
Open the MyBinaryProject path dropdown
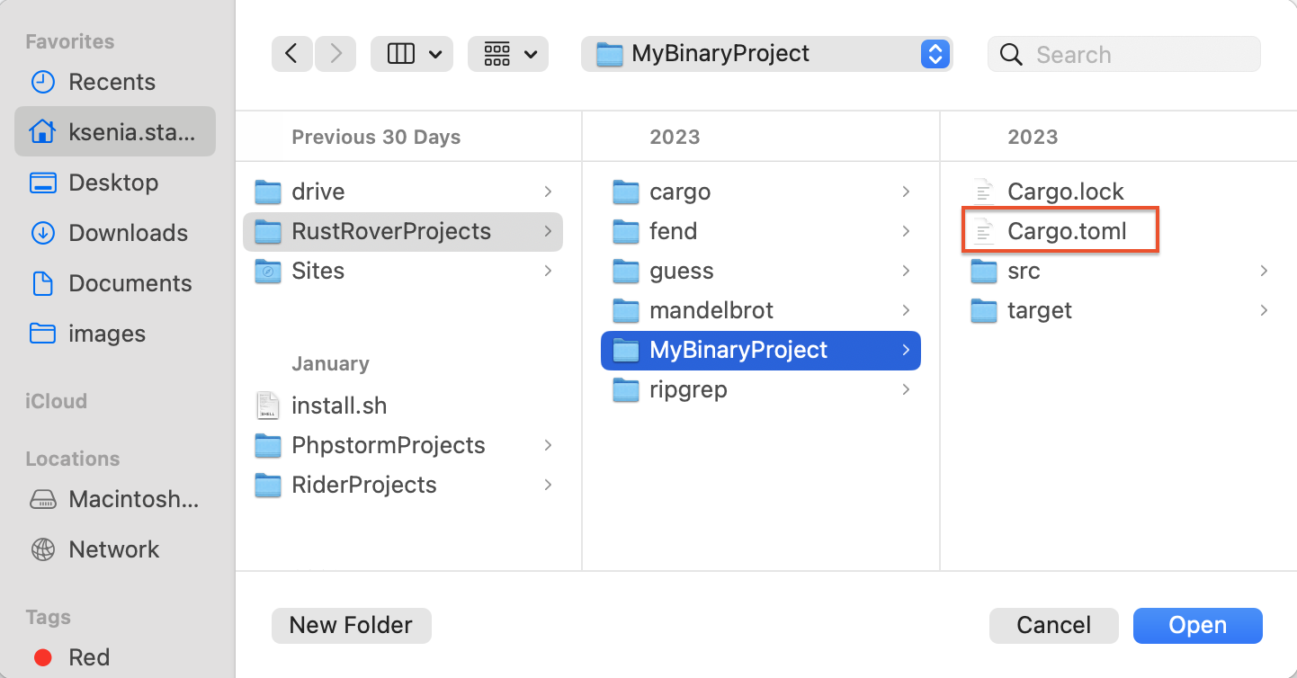pyautogui.click(x=935, y=53)
